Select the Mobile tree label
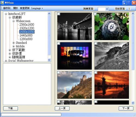Image resolution: width=136 pixels, height=117 pixels. coord(20,46)
